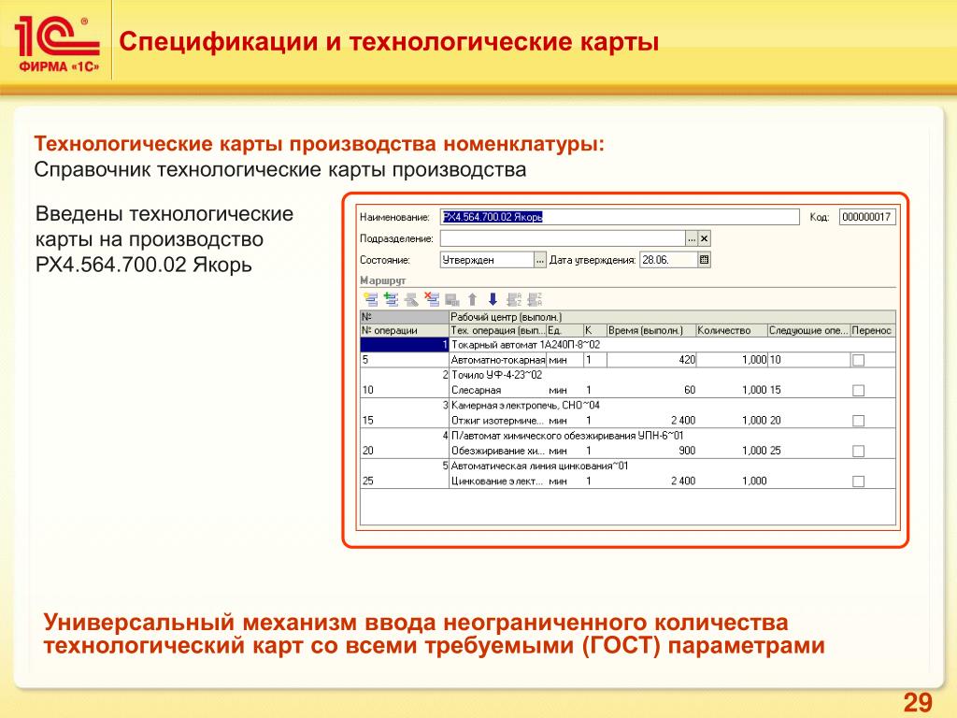
Task: Click the № column header
Action: tap(404, 317)
